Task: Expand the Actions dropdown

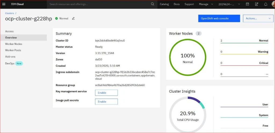Action: 258,19
